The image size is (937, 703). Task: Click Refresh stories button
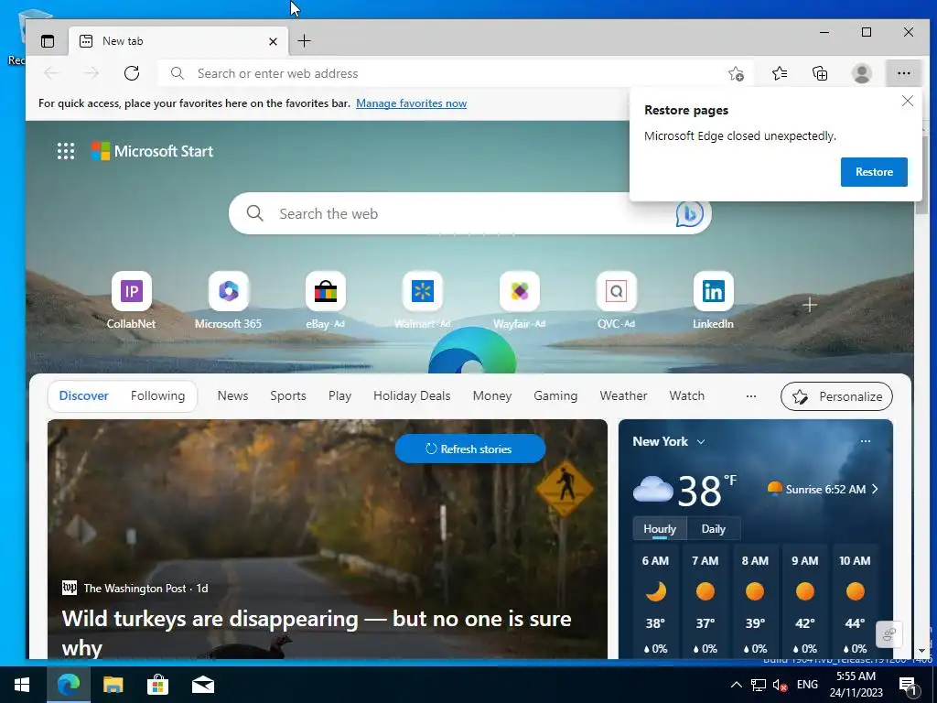[470, 449]
